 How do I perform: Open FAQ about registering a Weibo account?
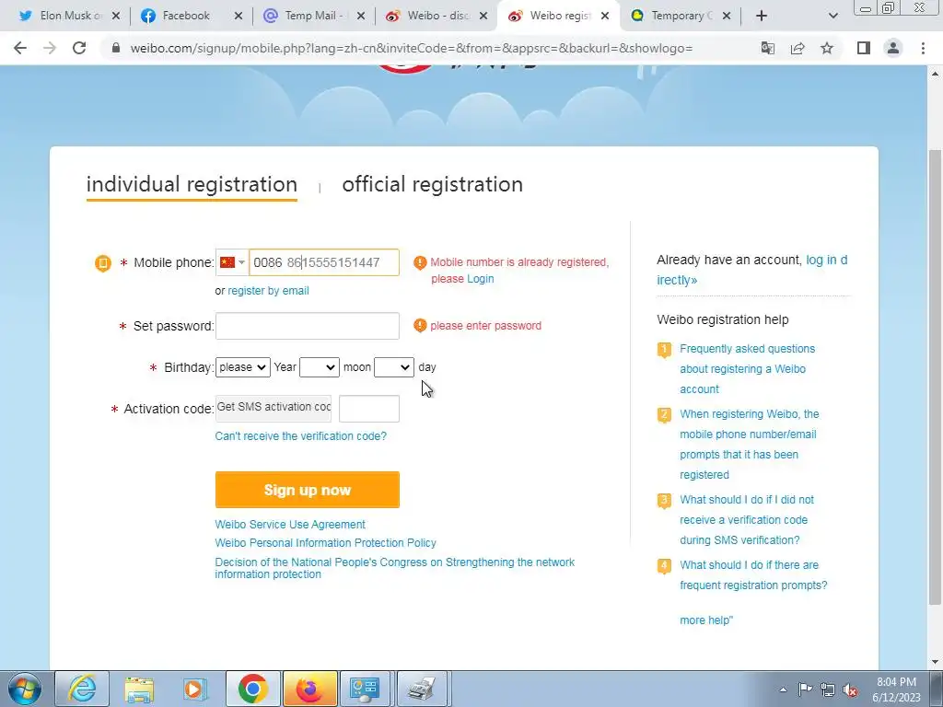[748, 369]
